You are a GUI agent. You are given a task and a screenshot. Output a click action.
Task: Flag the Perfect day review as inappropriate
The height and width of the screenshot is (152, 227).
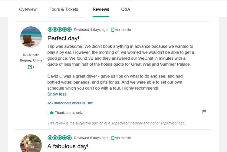coord(204,111)
